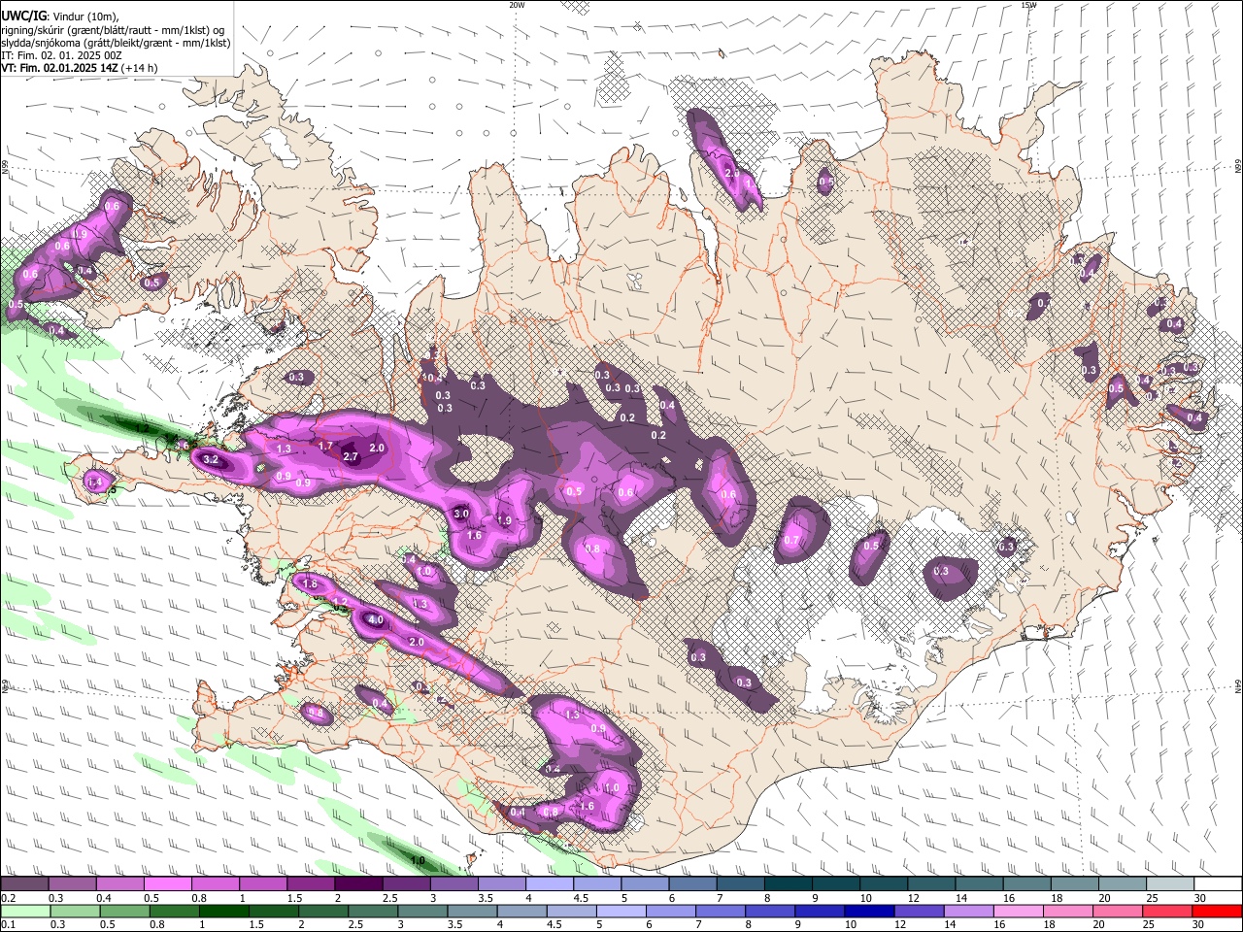Pick the bright red swatch ending the lower scale
The width and height of the screenshot is (1243, 932).
point(1217,911)
